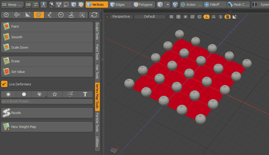The width and height of the screenshot is (269, 155).
Task: Select the Erase weight tool
Action: click(x=47, y=61)
